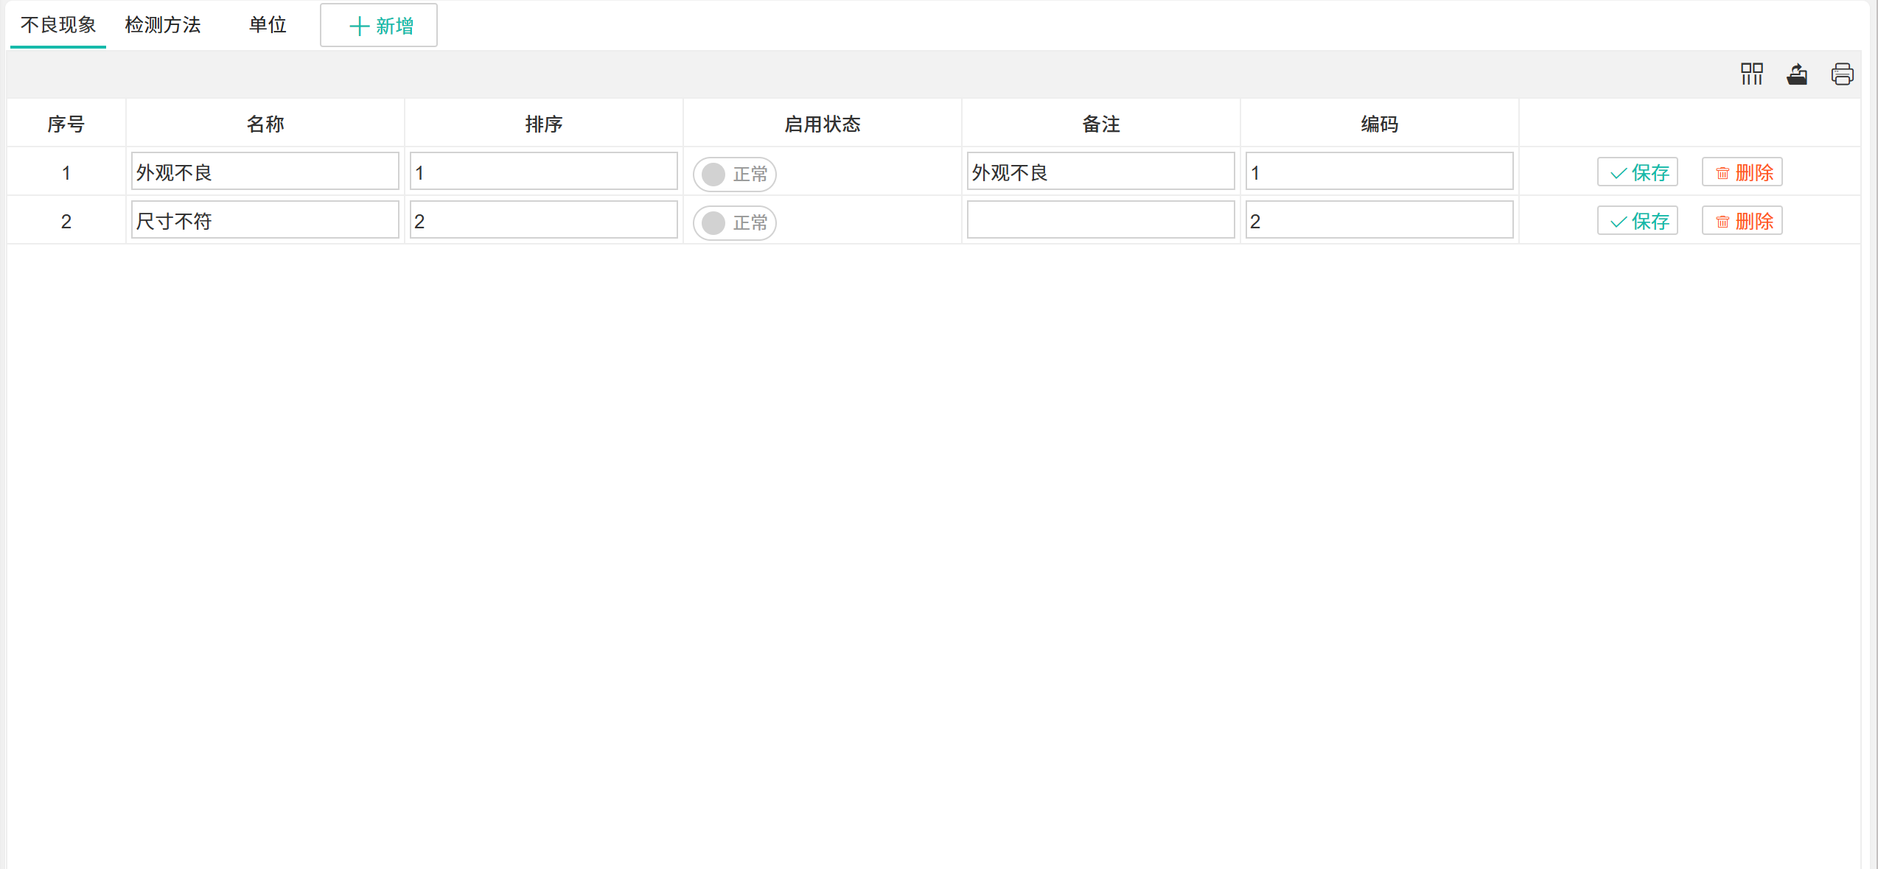Image resolution: width=1878 pixels, height=869 pixels.
Task: Save the 尺寸不符 row
Action: pyautogui.click(x=1637, y=221)
